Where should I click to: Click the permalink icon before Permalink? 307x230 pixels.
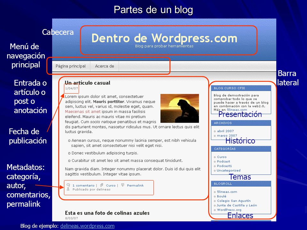[123, 185]
